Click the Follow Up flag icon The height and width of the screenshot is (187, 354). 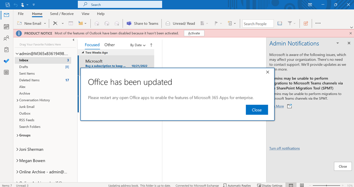(216, 23)
